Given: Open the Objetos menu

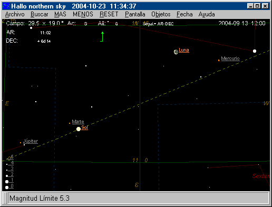Looking at the screenshot, I should point(161,14).
